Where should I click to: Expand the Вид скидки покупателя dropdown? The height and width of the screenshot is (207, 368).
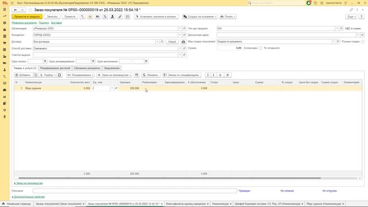coord(333,41)
